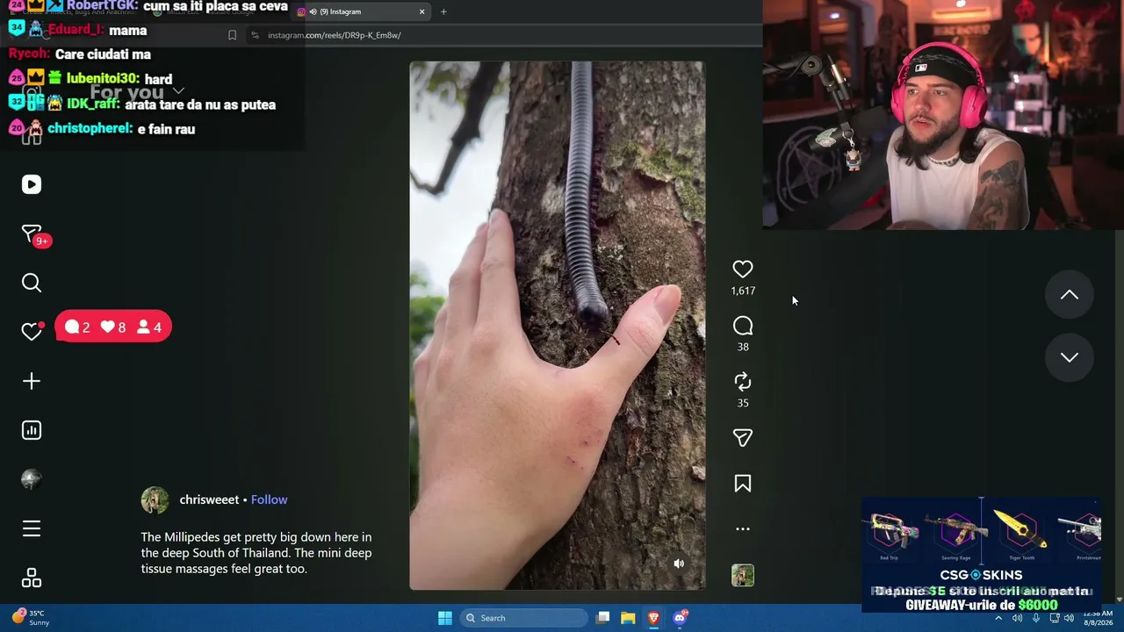The image size is (1124, 632).
Task: Open Task View on the taskbar
Action: [603, 618]
